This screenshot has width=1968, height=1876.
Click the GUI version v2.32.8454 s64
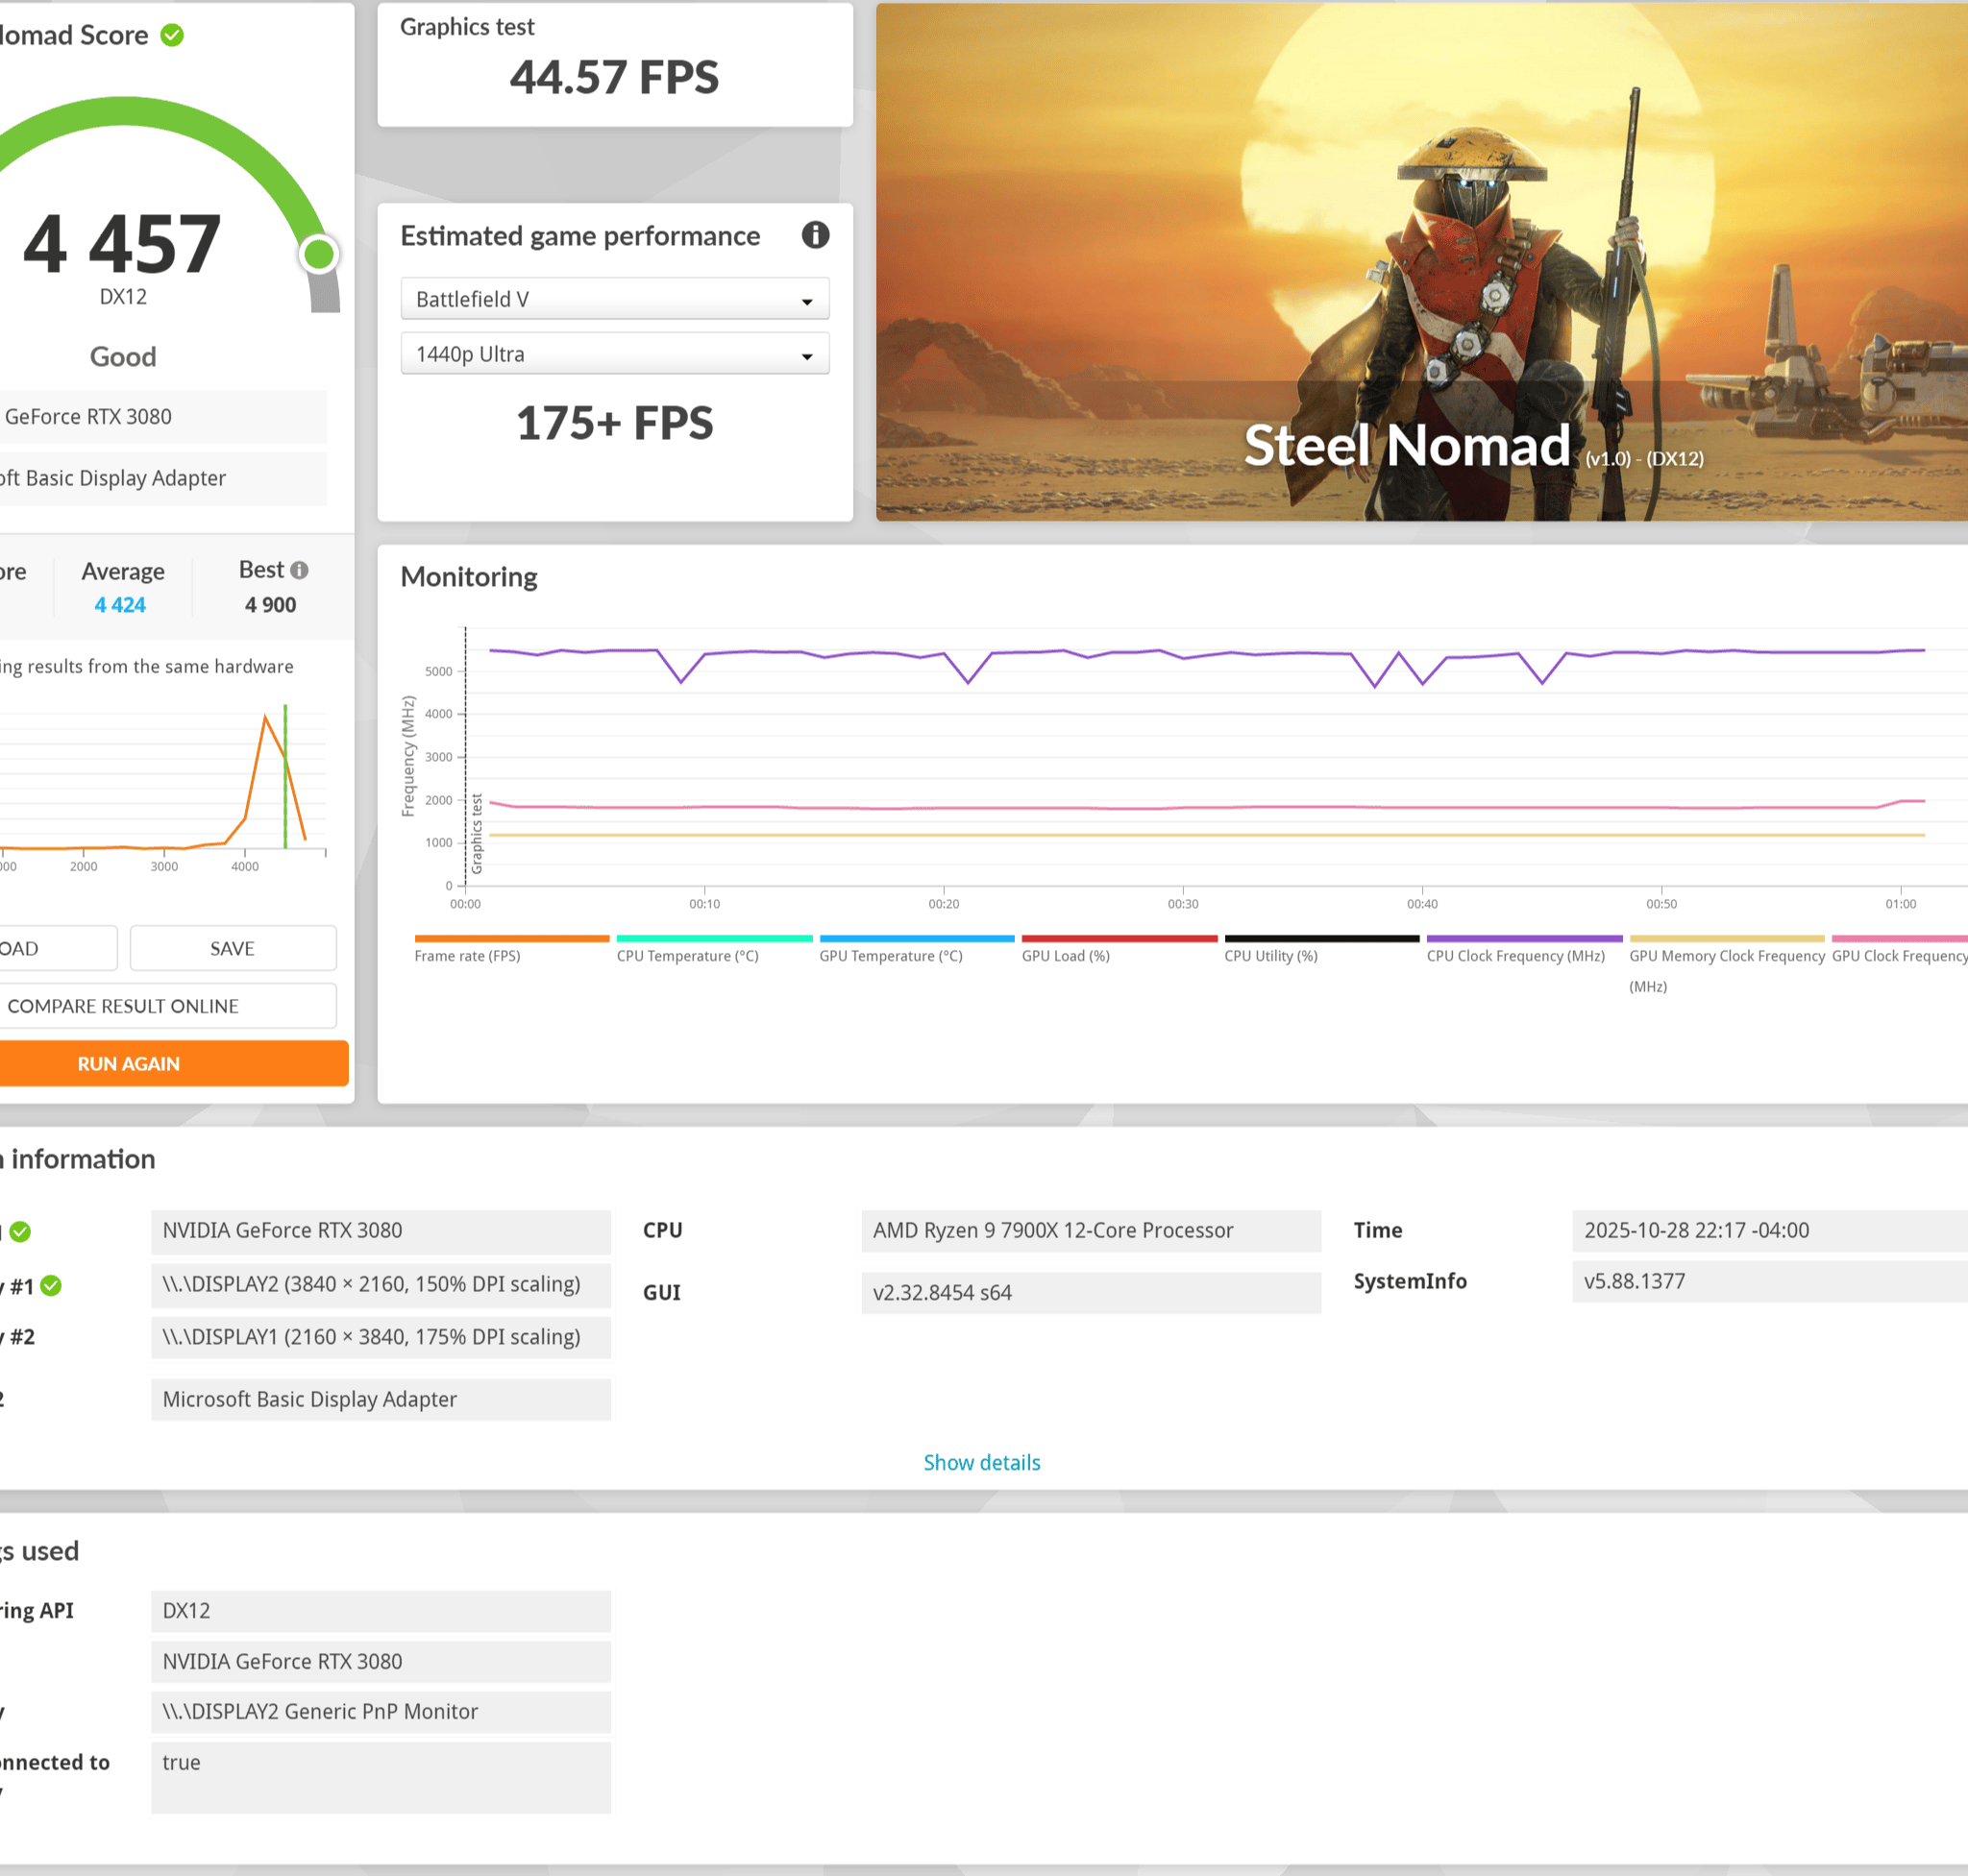(x=1091, y=1293)
